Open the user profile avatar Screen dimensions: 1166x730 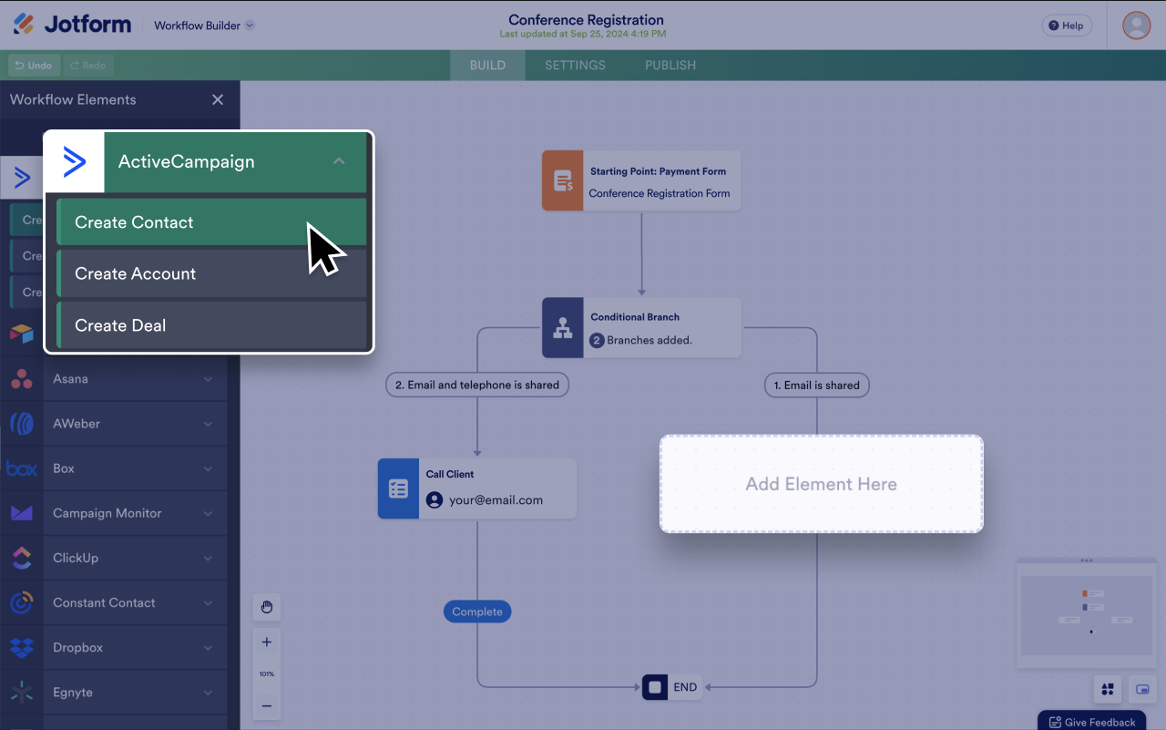(1136, 26)
